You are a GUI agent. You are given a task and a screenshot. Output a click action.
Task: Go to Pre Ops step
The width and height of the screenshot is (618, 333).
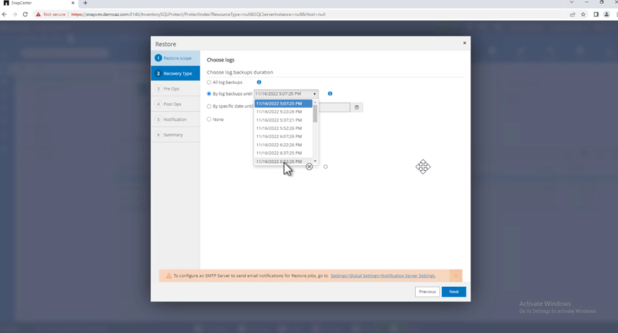[176, 89]
